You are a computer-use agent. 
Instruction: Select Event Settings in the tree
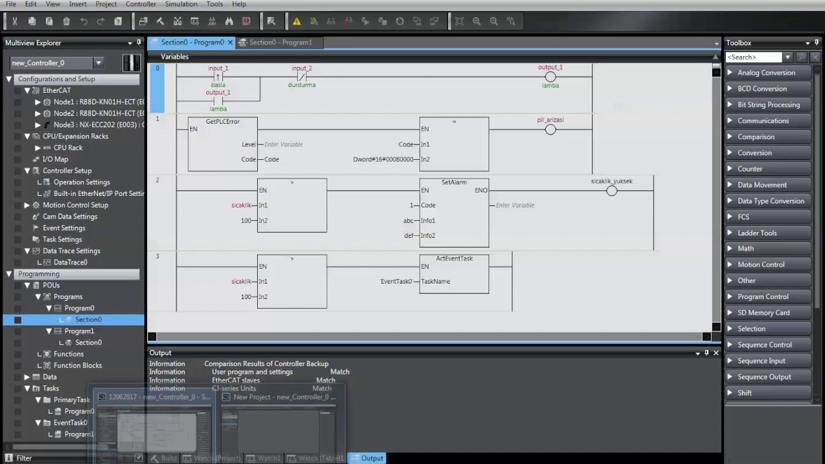pos(64,228)
